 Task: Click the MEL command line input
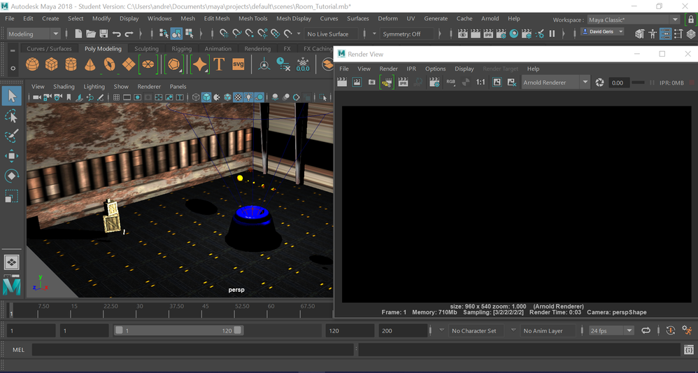coord(194,350)
